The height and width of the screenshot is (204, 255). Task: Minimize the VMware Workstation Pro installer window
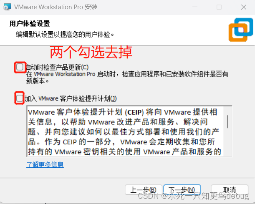pyautogui.click(x=195, y=7)
